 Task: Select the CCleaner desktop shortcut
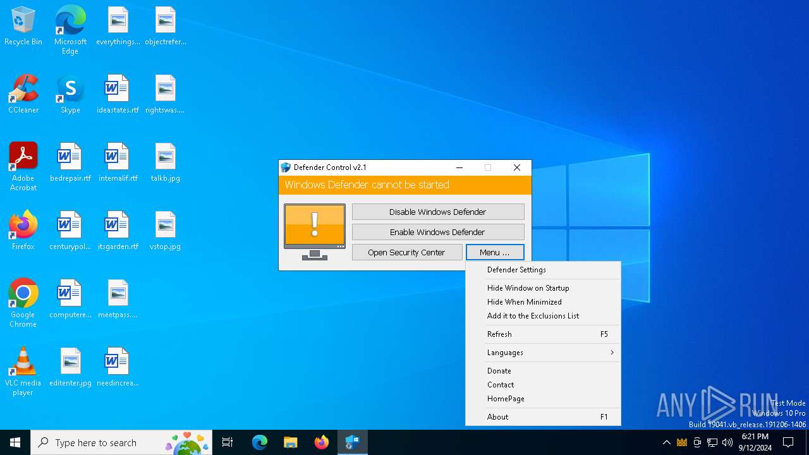[23, 95]
